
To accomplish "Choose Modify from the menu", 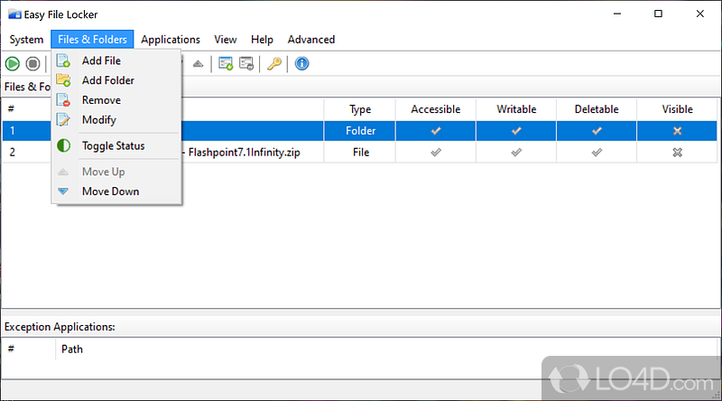I will click(x=116, y=120).
